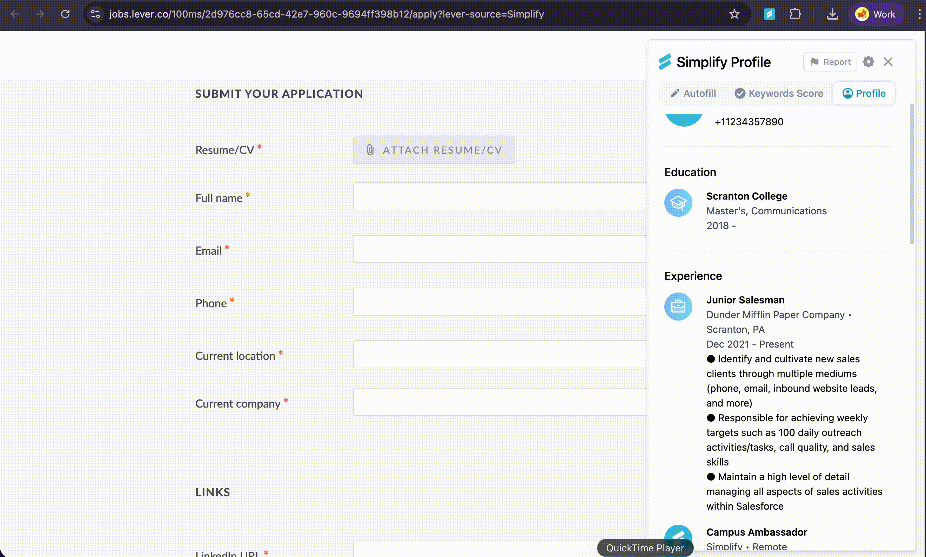Click the address bar URL

click(x=326, y=14)
